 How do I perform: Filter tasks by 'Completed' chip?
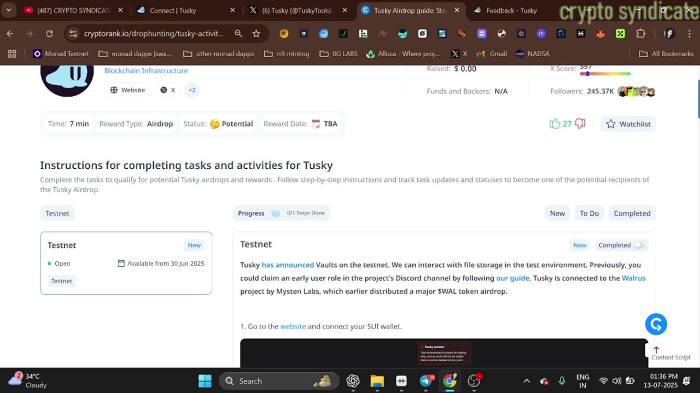(632, 213)
